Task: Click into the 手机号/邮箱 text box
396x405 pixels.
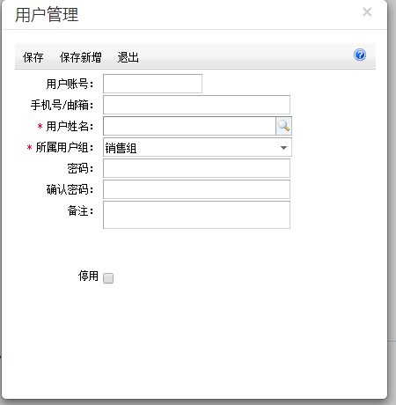Action: point(196,105)
